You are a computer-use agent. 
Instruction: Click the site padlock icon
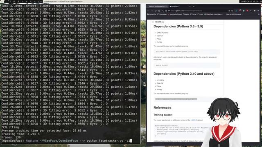point(166,11)
